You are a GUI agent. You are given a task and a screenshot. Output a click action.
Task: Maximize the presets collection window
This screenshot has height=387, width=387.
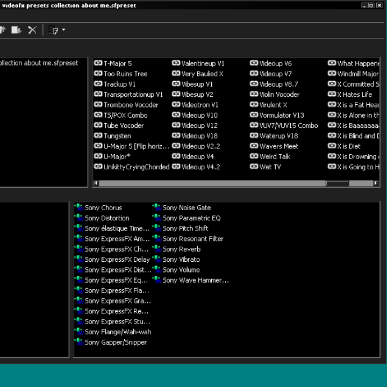click(371, 5)
